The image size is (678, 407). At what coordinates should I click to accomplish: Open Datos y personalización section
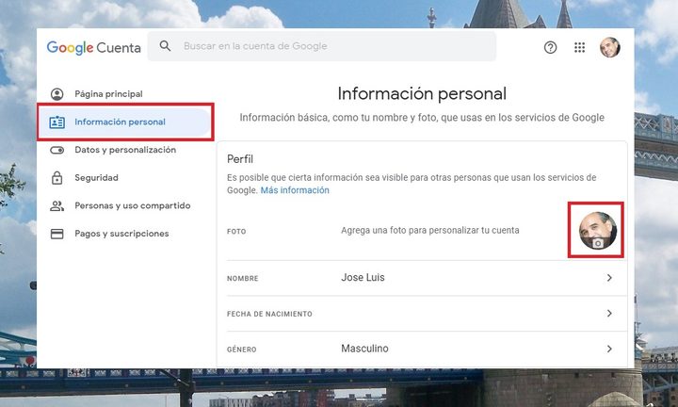click(125, 150)
